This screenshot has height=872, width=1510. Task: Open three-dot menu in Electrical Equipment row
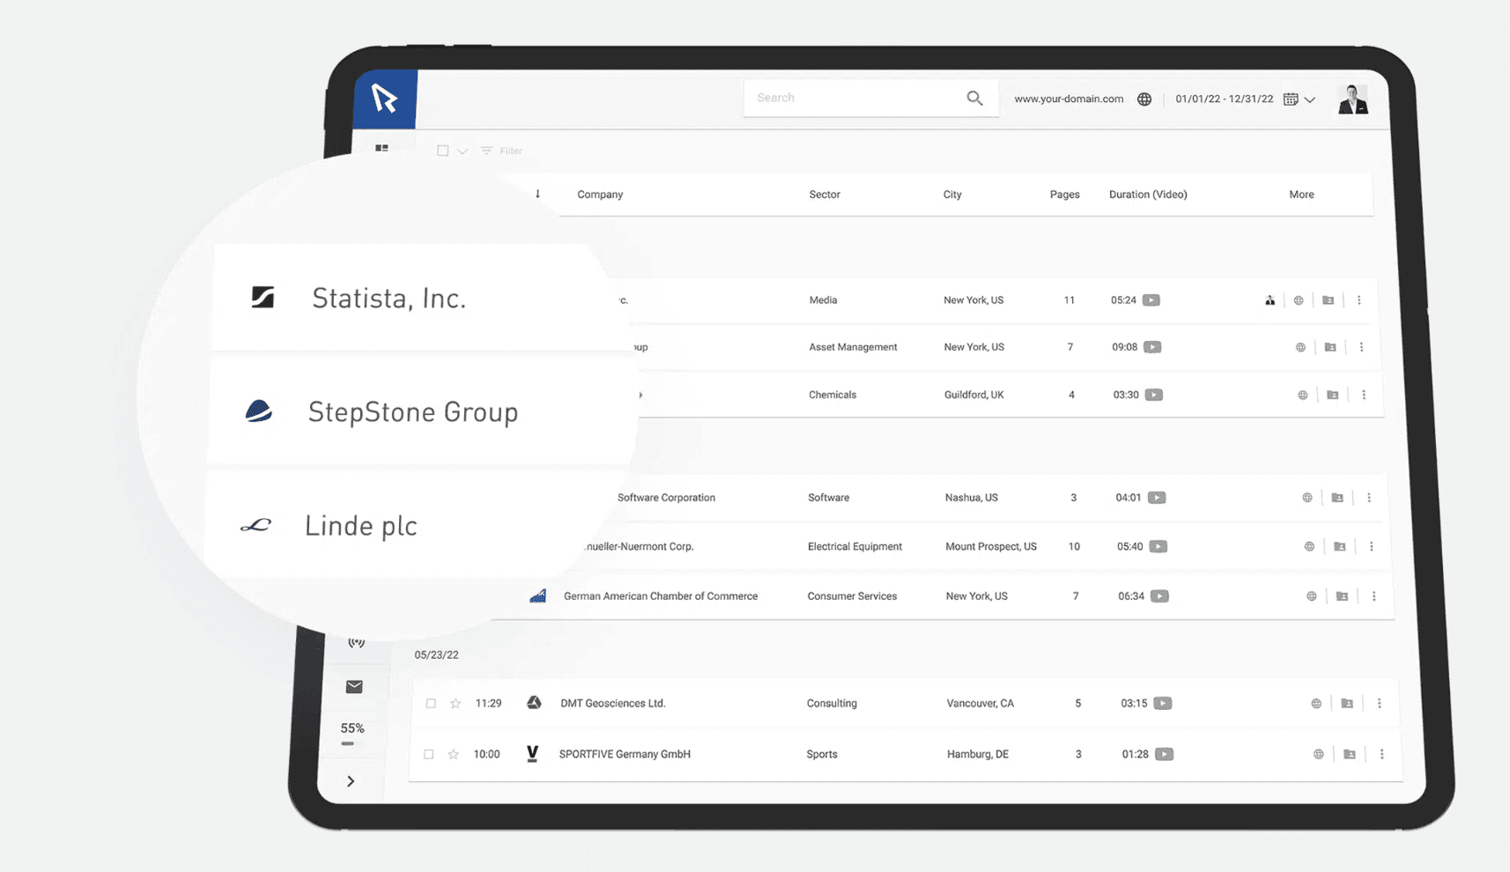[x=1372, y=547]
